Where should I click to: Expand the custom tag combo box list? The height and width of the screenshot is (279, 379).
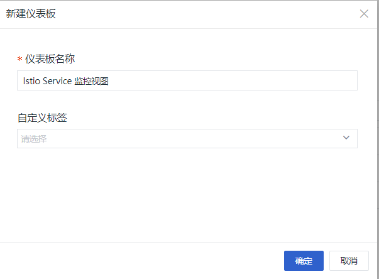187,138
